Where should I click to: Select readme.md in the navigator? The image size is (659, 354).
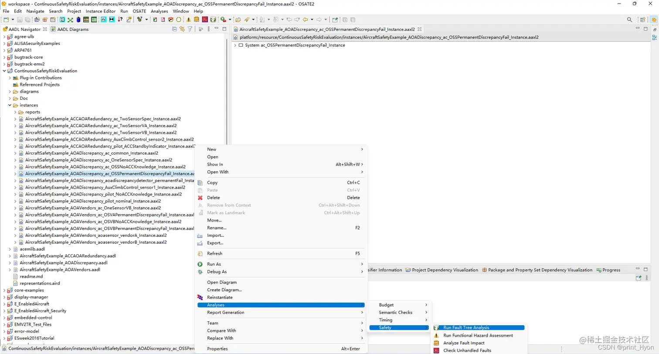coord(31,276)
